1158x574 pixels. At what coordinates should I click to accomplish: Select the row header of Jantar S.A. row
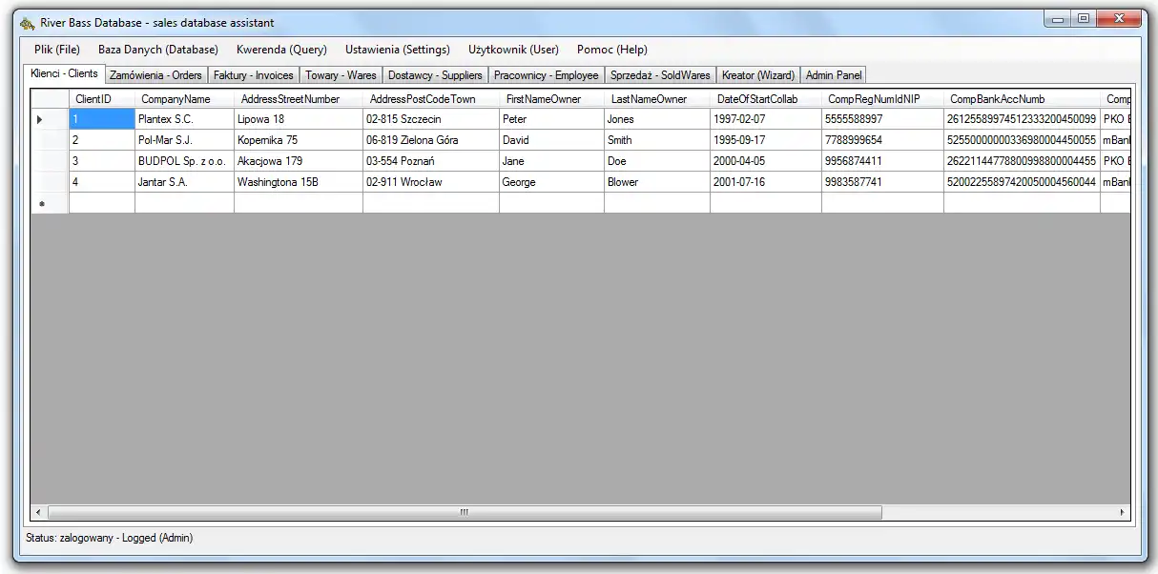pyautogui.click(x=50, y=182)
